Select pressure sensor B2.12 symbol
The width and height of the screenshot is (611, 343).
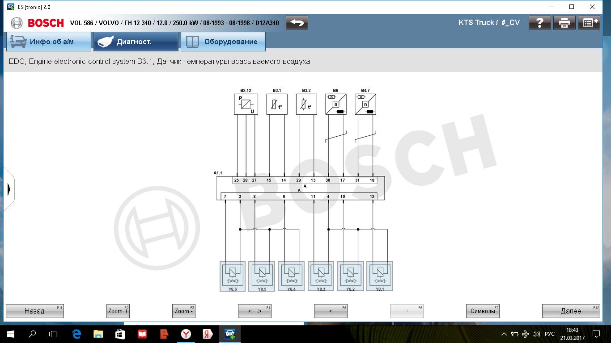point(246,104)
